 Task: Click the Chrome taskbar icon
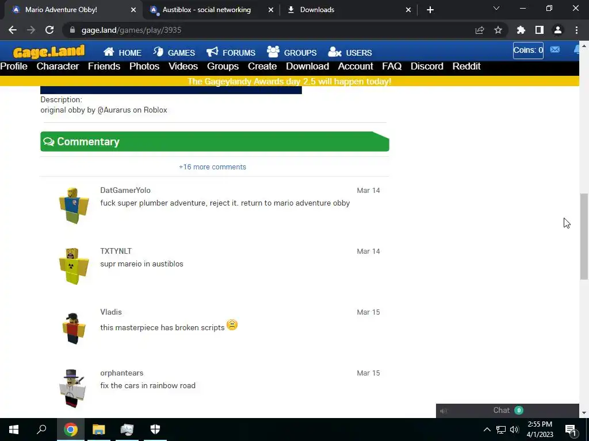click(70, 430)
